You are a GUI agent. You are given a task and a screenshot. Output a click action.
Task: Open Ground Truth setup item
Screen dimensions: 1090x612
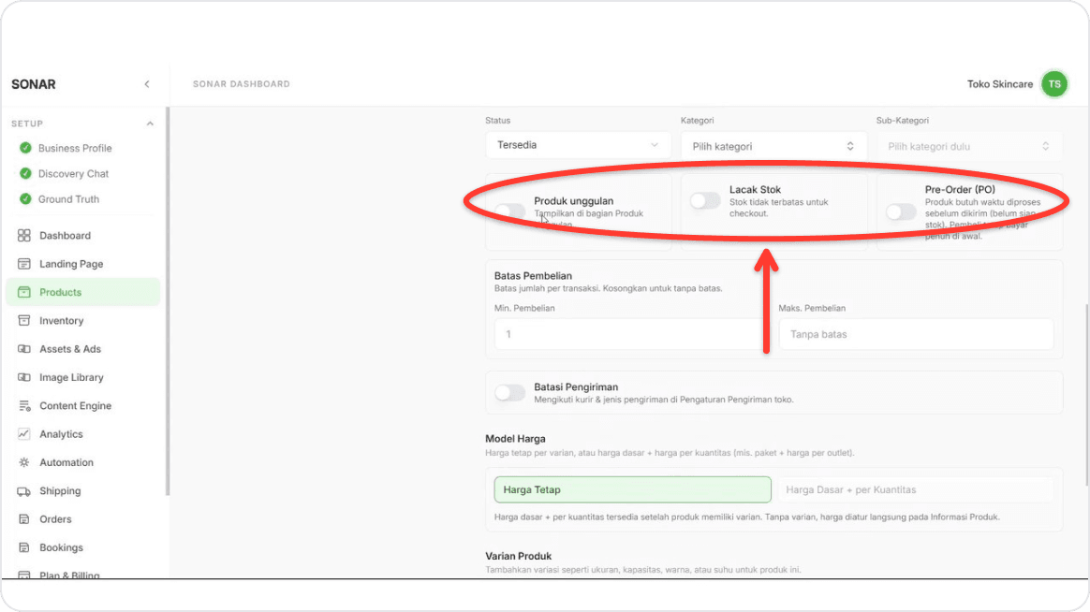(68, 198)
